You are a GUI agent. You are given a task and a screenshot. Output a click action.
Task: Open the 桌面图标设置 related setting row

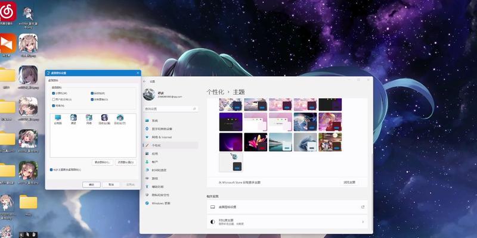[x=287, y=207]
